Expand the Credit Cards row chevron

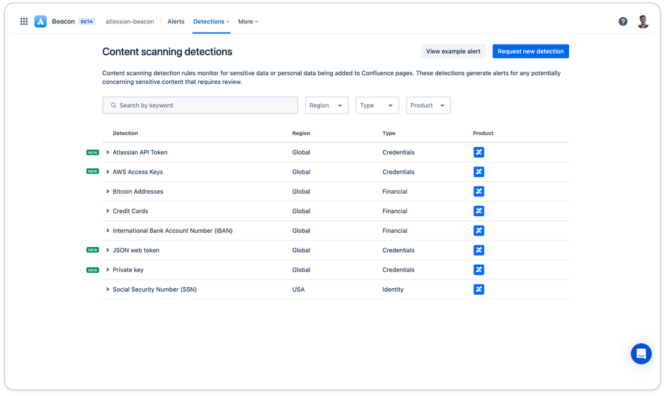pos(107,211)
